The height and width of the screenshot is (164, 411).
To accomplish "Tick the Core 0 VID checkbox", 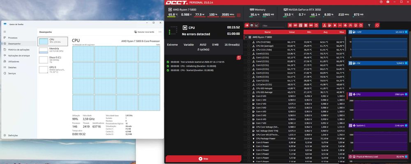I will click(249, 96).
